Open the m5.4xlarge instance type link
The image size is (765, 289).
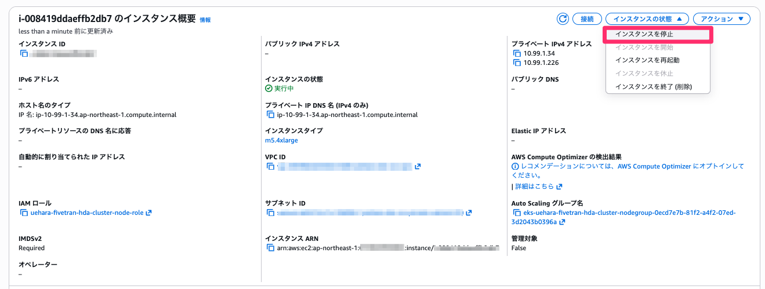281,140
